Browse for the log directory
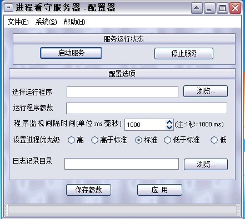 (x=206, y=164)
